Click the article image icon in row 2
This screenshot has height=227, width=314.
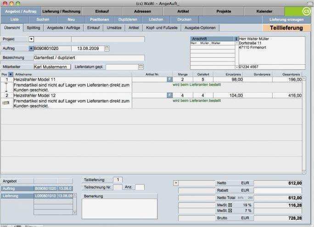click(6, 103)
